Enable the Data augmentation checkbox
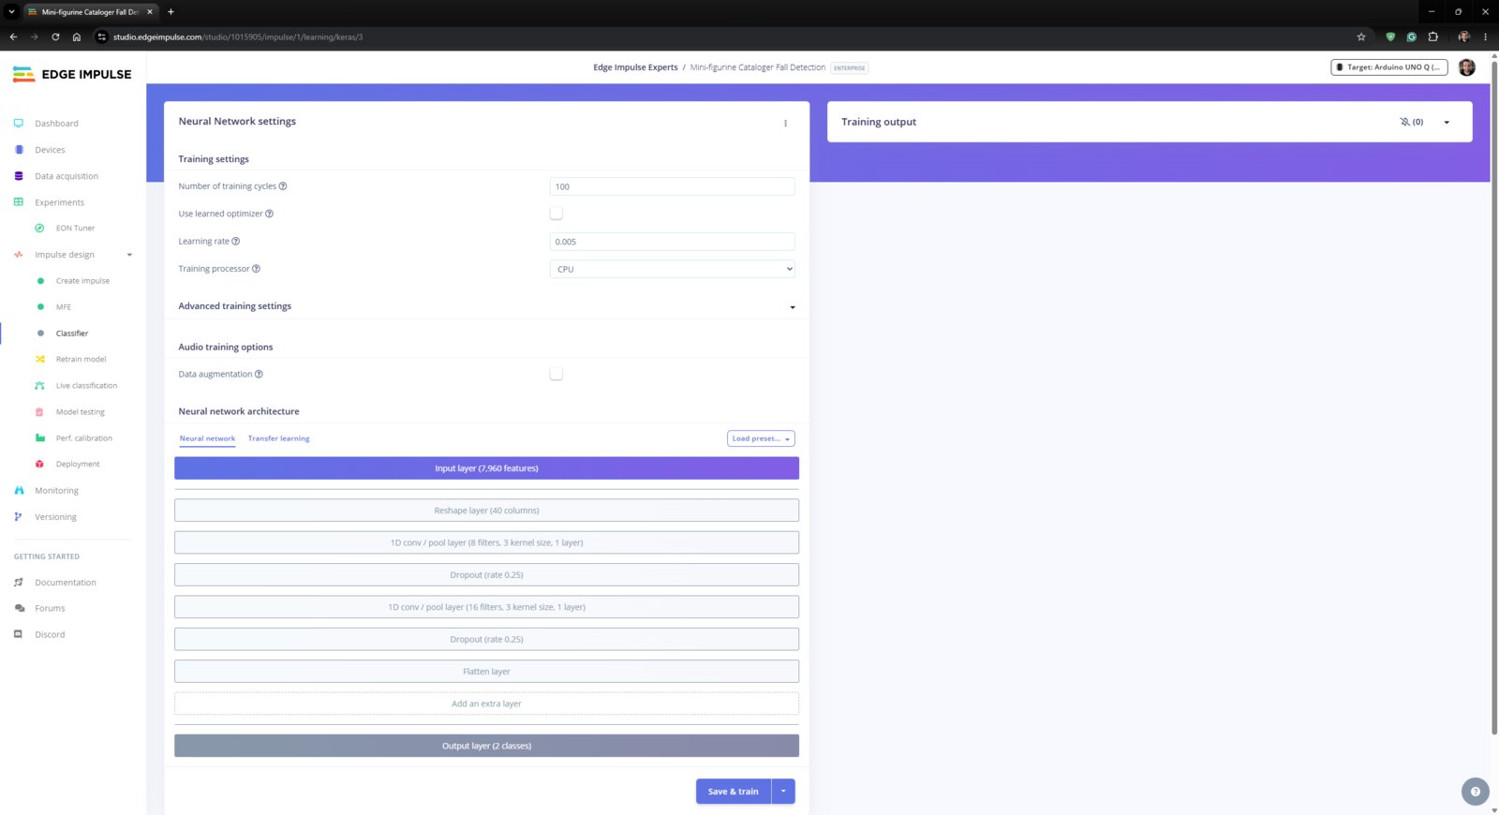Image resolution: width=1499 pixels, height=815 pixels. [x=557, y=374]
